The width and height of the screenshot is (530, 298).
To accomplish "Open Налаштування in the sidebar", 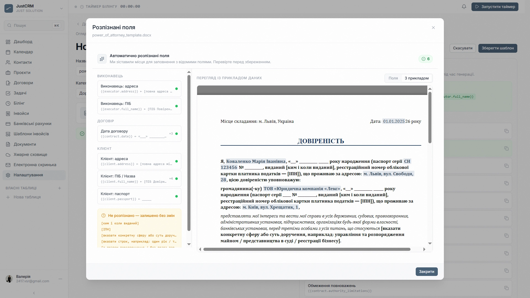I will (34, 175).
